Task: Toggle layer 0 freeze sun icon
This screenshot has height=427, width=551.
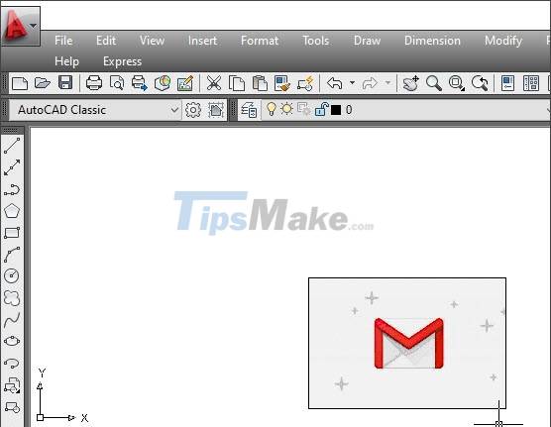Action: click(286, 109)
